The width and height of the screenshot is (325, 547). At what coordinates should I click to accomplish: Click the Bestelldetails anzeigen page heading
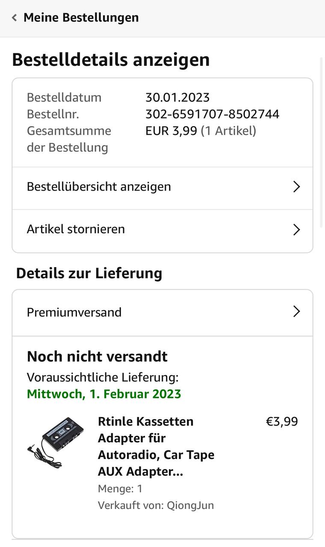point(111,60)
